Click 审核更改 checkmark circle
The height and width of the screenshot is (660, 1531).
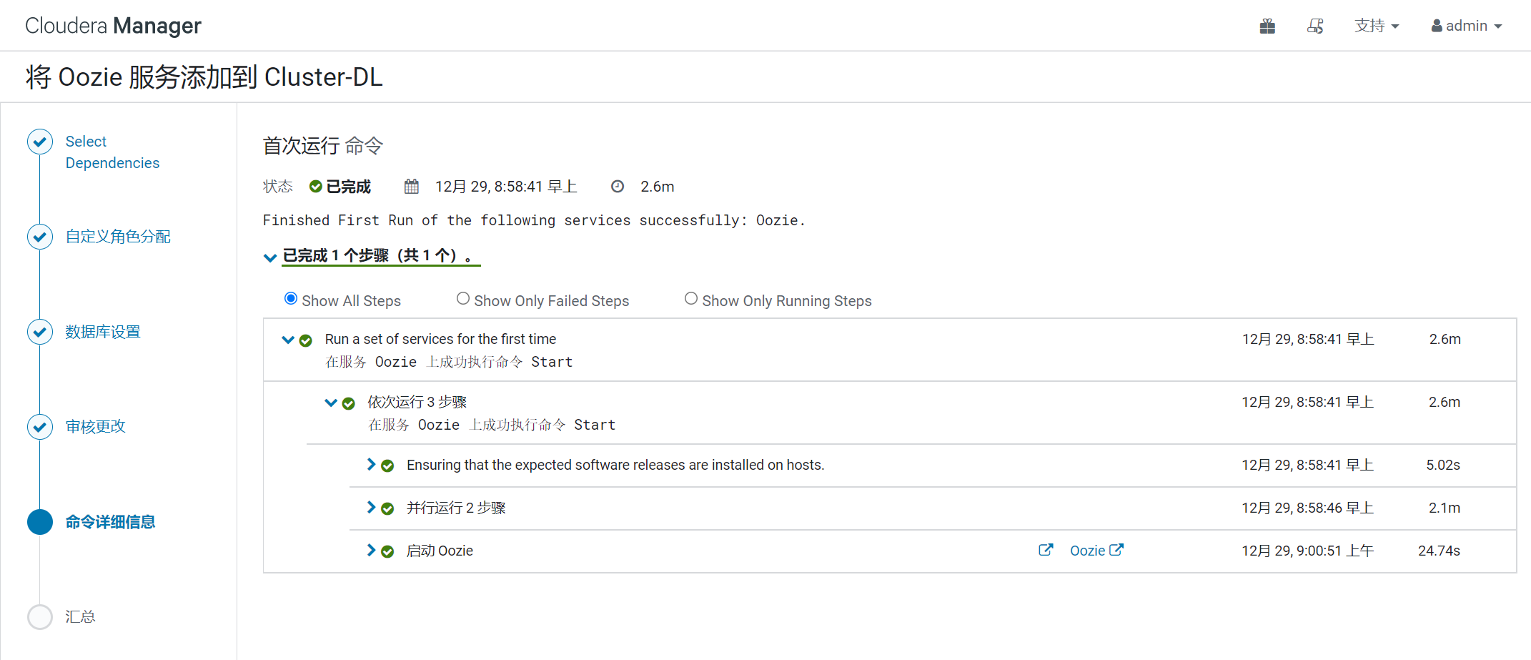40,427
